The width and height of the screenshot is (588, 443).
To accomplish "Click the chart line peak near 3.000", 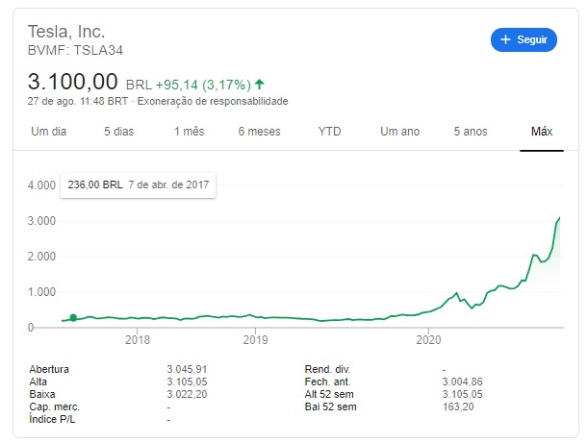I will pos(559,217).
